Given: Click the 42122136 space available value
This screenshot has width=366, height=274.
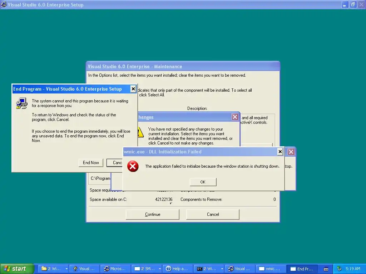Looking at the screenshot, I should [x=164, y=199].
